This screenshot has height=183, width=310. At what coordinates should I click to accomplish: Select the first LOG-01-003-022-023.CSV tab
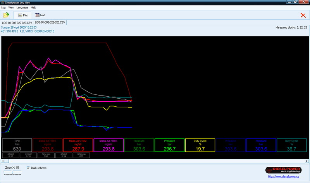click(17, 23)
